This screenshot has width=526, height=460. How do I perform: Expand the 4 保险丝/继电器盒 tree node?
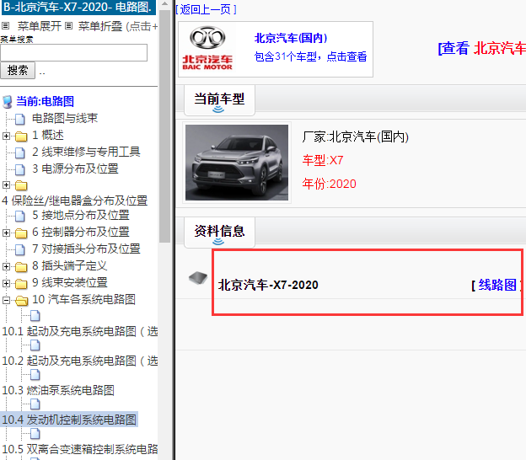tap(6, 185)
